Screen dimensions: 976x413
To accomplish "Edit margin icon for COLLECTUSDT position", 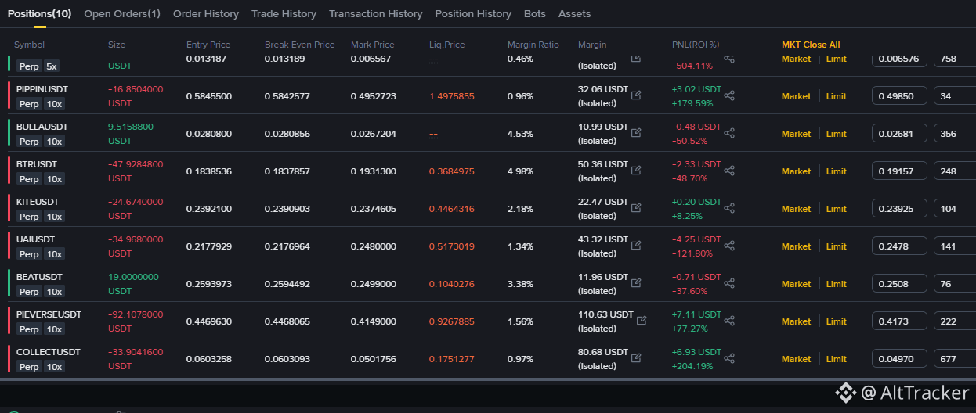I will point(636,358).
